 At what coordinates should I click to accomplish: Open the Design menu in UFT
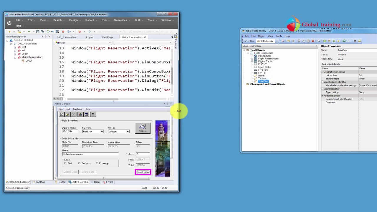pyautogui.click(x=73, y=20)
